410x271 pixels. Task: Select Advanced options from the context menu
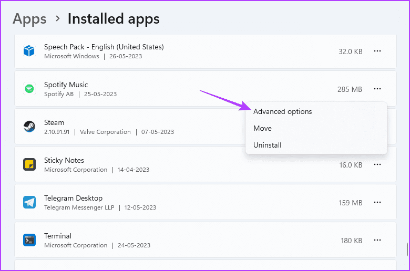(x=282, y=111)
